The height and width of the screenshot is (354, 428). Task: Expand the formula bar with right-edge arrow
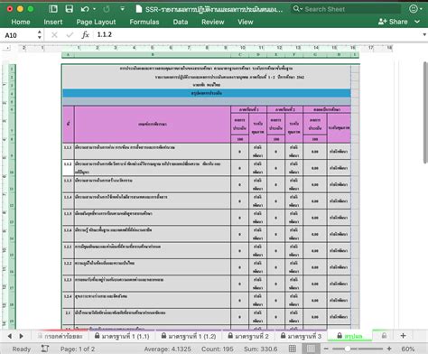click(424, 35)
